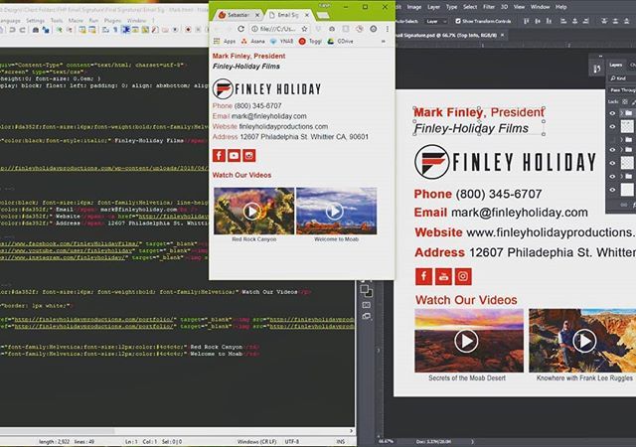Open Auto-Select Layer dropdown in Photoshop options
Screen dimensions: 636x447
click(436, 21)
